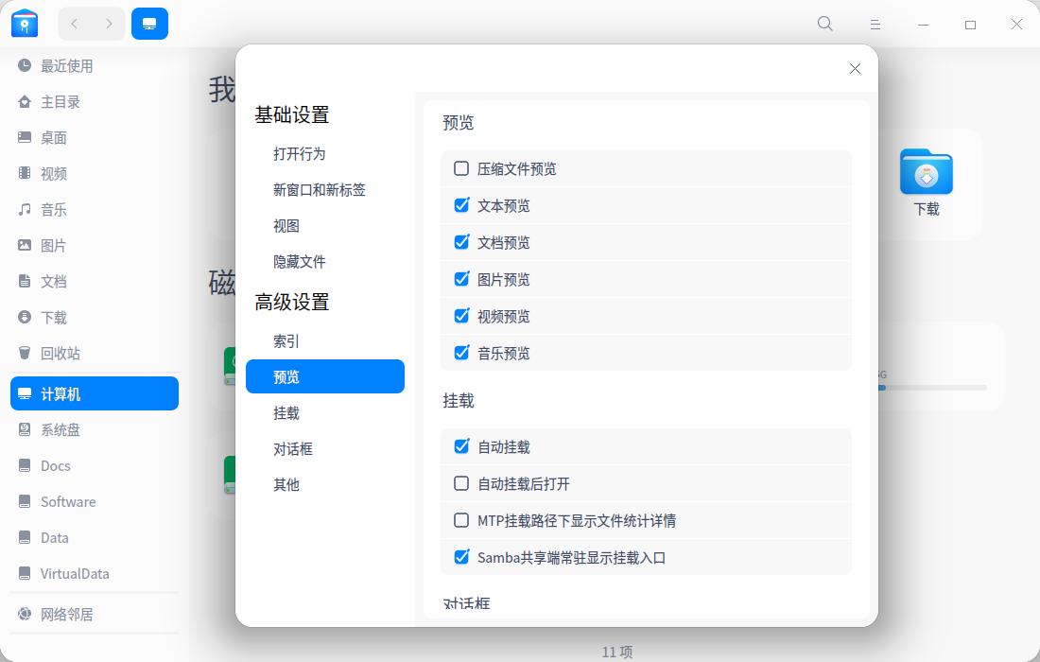Uncheck Samba共享端常驻显示挂载入口
Screen dimensions: 1040x662
(x=461, y=557)
